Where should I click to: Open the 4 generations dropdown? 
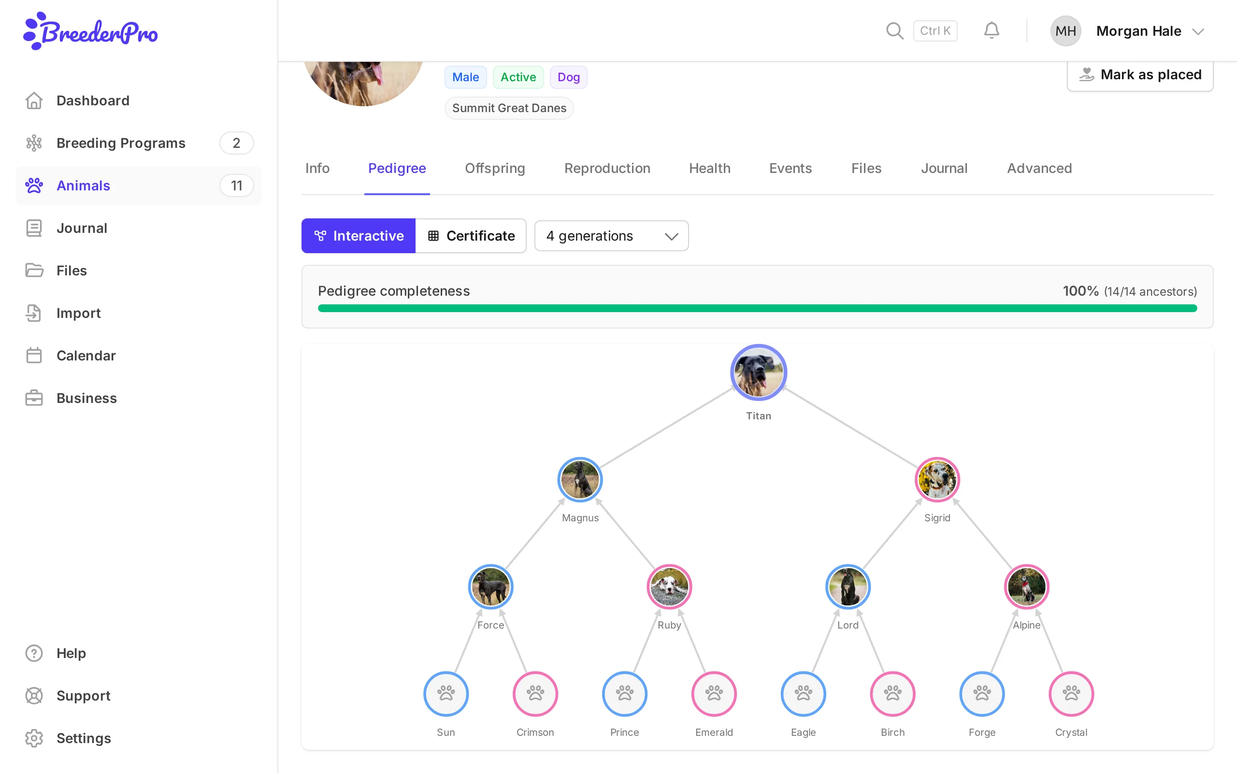[x=611, y=236]
